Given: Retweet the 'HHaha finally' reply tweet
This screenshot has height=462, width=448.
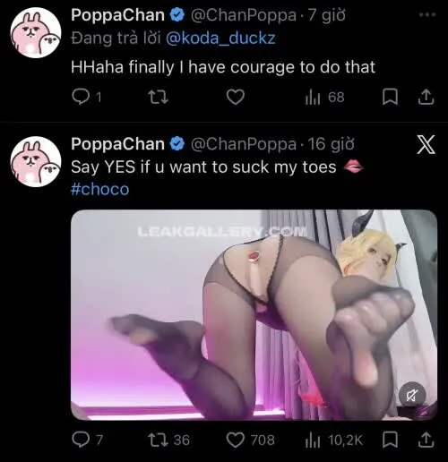Looking at the screenshot, I should tap(159, 98).
